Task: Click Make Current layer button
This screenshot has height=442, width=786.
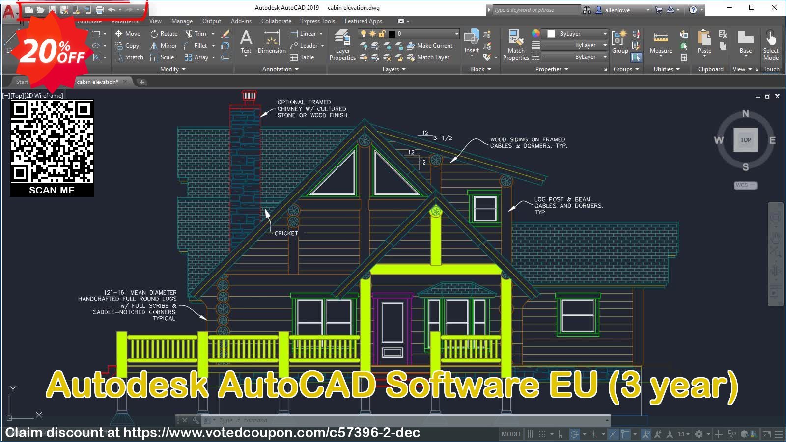Action: pos(430,46)
